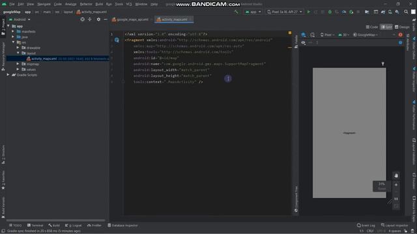Click the Make Project hammer icon
Viewport: 417px width, 234px height.
(x=236, y=12)
